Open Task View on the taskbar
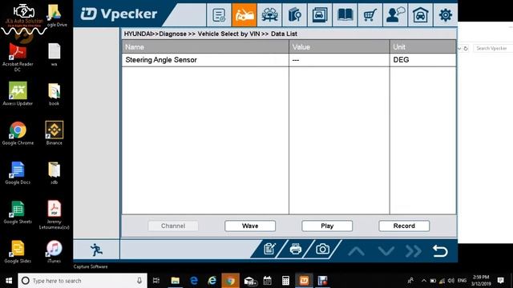 [156, 281]
